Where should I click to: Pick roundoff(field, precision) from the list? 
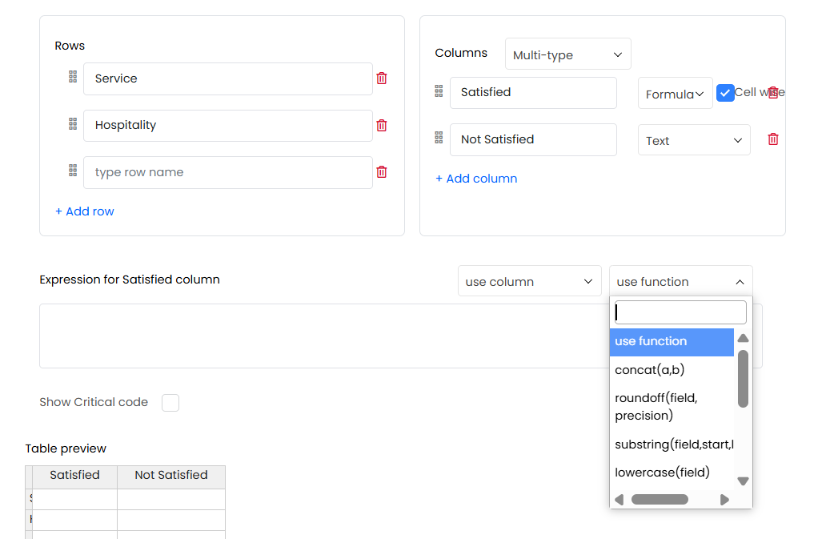(x=656, y=407)
